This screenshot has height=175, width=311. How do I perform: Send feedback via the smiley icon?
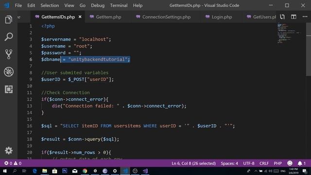click(290, 163)
